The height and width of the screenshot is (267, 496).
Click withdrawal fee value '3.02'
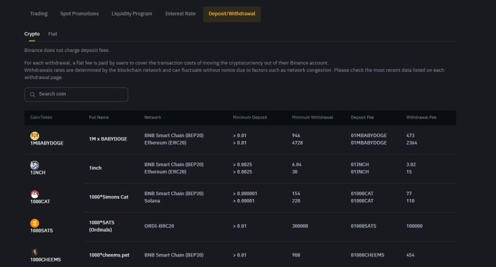pyautogui.click(x=411, y=164)
